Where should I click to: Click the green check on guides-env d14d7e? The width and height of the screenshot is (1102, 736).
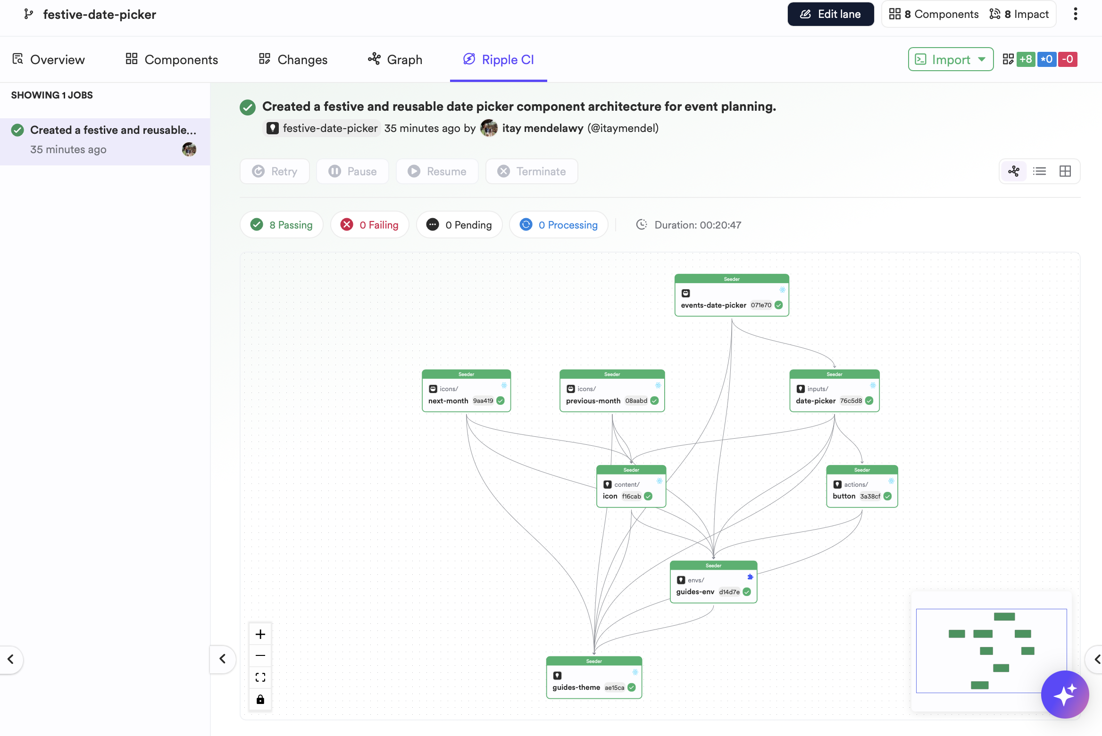click(x=747, y=592)
